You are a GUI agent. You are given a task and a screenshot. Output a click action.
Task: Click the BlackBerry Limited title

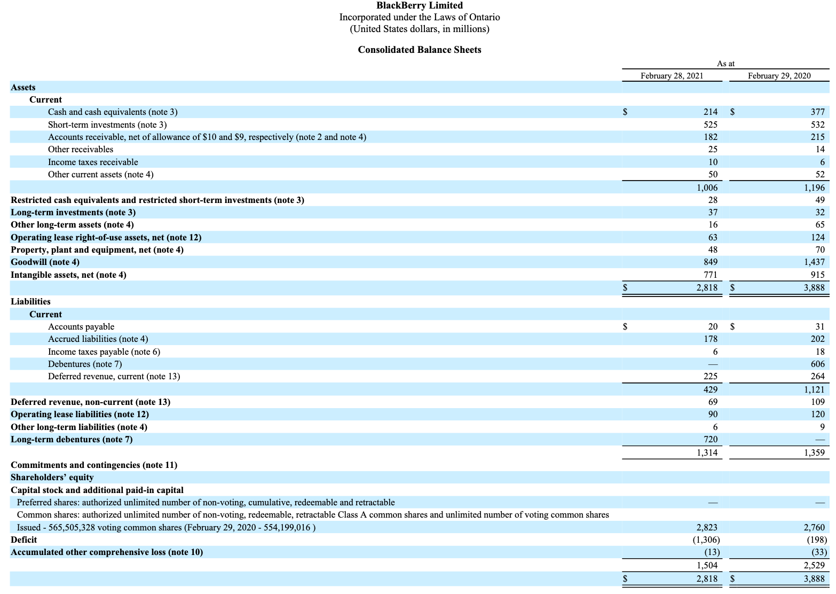coord(419,5)
